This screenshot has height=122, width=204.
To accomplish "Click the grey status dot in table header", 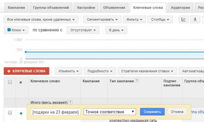I will [21, 83].
